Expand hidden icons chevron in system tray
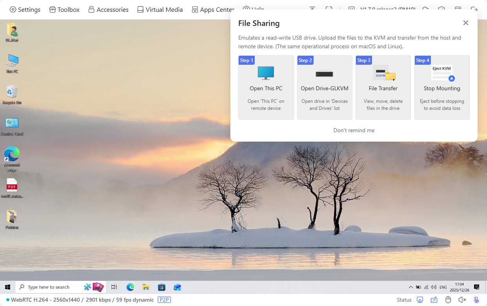The image size is (487, 306). [410, 287]
